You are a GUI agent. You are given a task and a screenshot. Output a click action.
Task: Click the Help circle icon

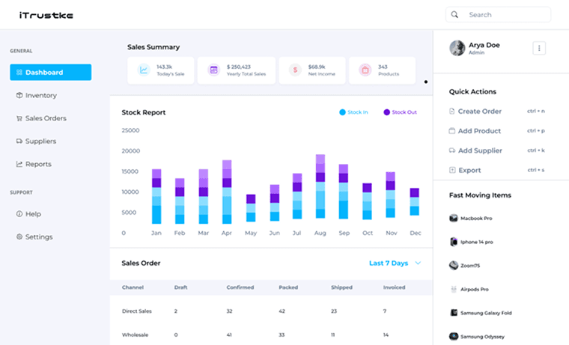tap(19, 214)
